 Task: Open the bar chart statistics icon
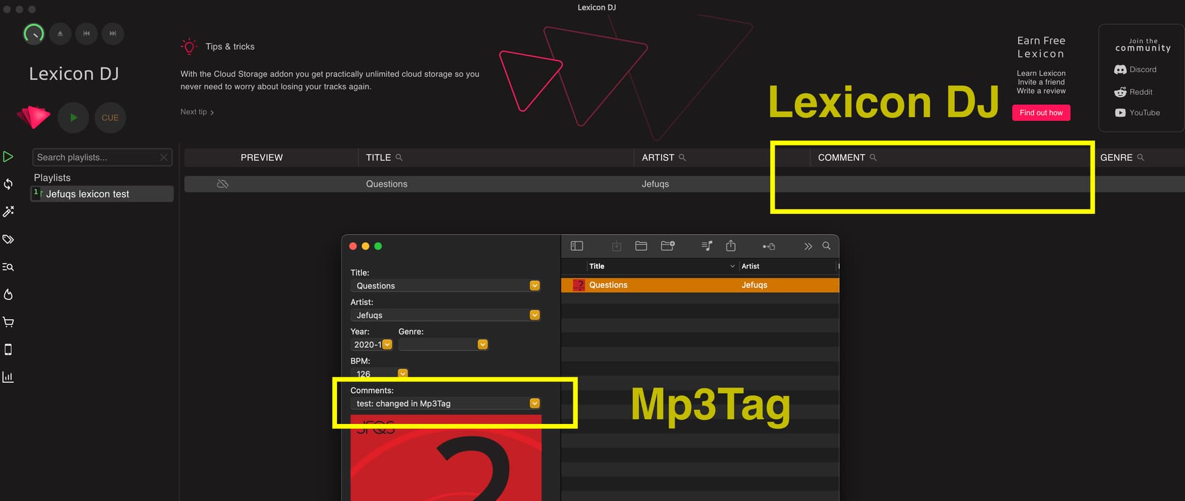[9, 377]
